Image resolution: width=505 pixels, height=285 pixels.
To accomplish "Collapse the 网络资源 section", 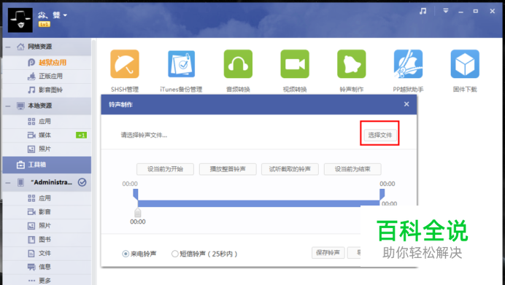I will 8,47.
